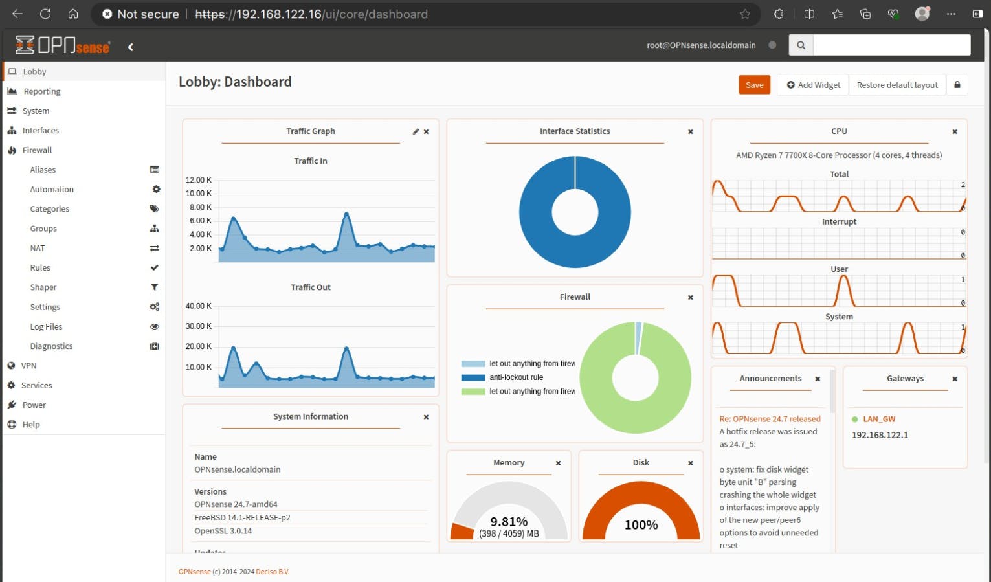Remove the Announcements widget
The image size is (991, 582).
(x=817, y=379)
